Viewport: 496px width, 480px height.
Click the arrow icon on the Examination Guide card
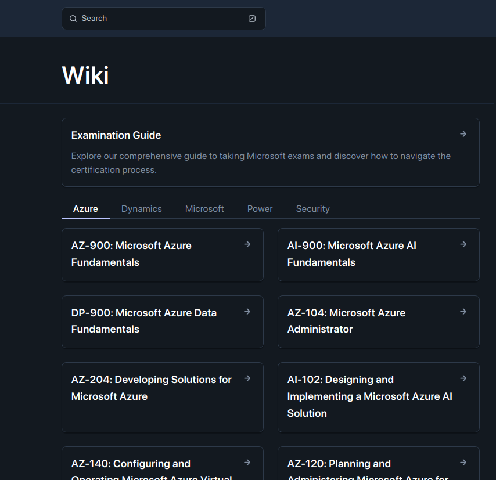click(463, 134)
